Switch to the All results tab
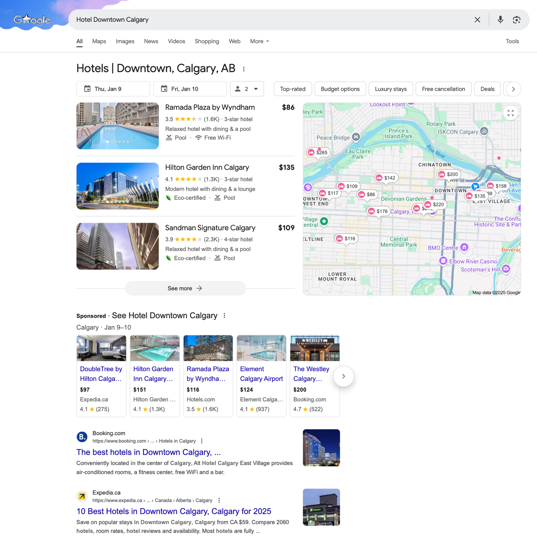This screenshot has width=537, height=541. pos(79,41)
